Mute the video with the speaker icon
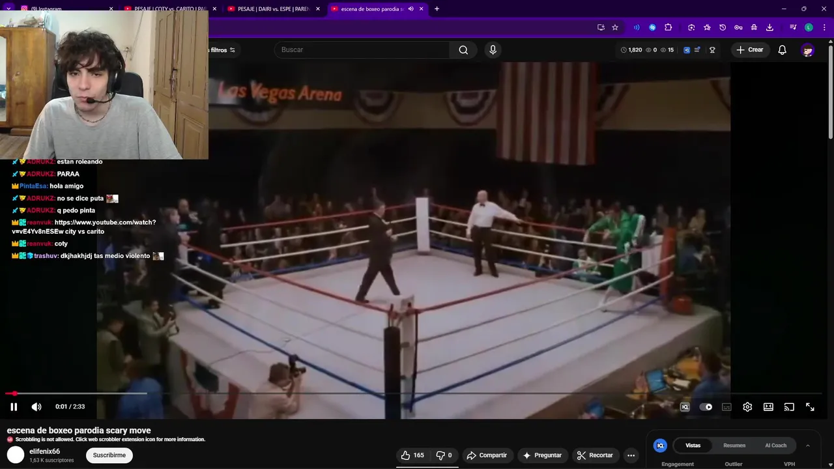This screenshot has width=834, height=469. pyautogui.click(x=36, y=406)
